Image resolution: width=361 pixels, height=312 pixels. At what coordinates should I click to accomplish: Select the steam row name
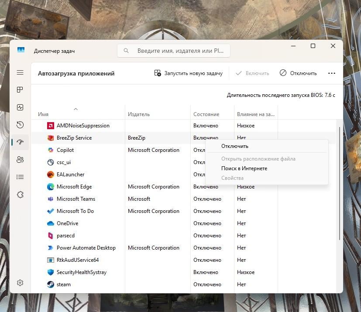click(x=64, y=285)
